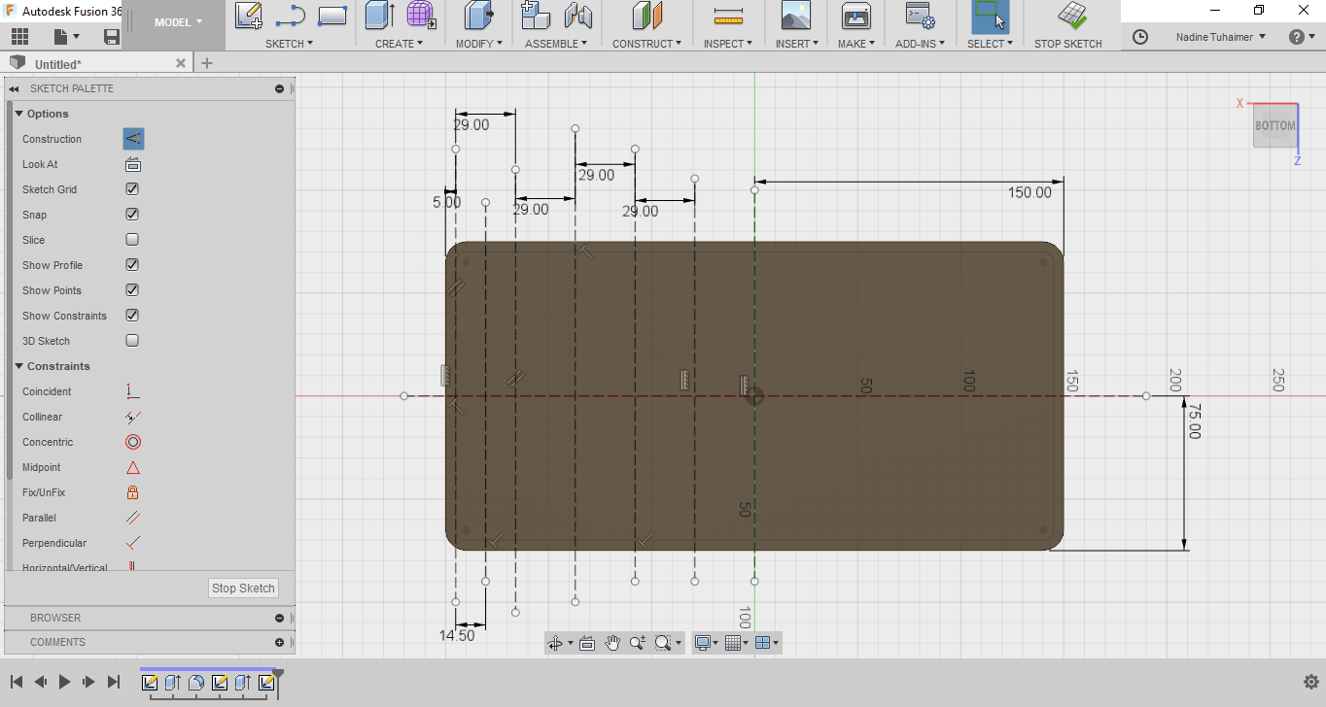
Task: Add a new design tab with plus
Action: 206,63
